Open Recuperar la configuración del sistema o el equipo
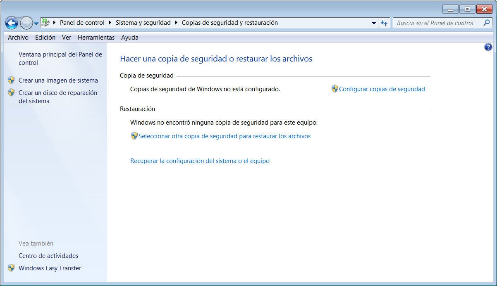Viewport: 497px width, 286px height. (x=200, y=161)
